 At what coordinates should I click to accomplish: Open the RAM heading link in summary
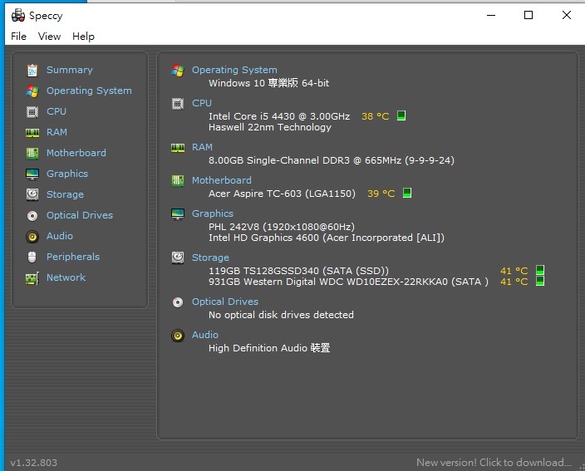click(202, 147)
